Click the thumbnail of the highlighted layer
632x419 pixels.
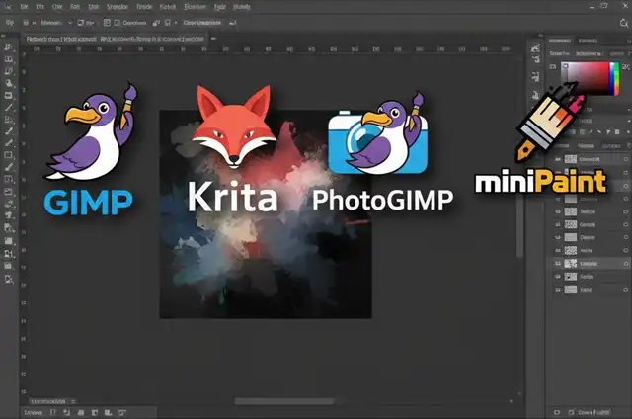pyautogui.click(x=570, y=263)
